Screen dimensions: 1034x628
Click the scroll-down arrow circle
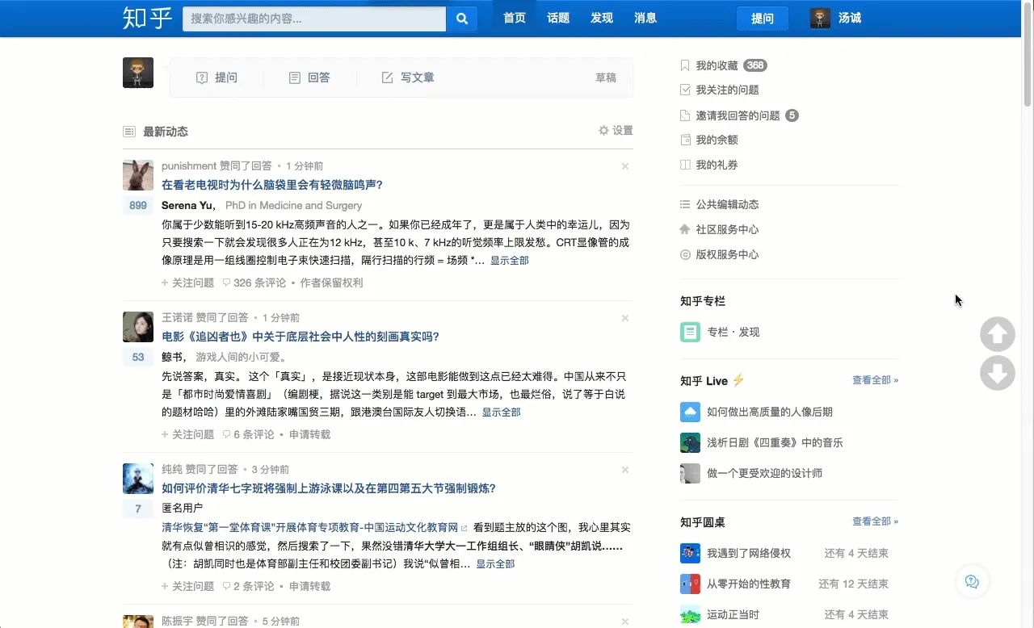click(x=997, y=373)
